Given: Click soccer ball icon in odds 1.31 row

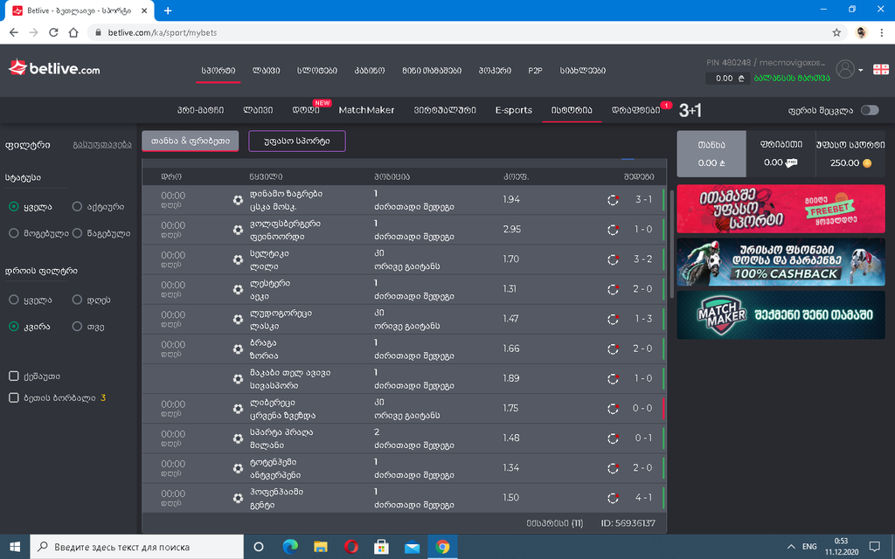Looking at the screenshot, I should pos(238,289).
